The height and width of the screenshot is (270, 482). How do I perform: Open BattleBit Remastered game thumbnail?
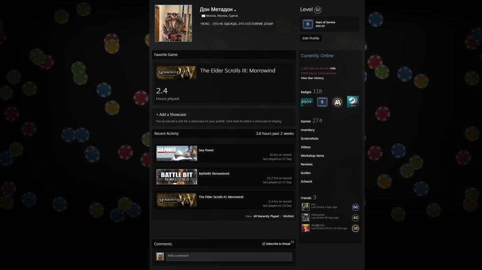pos(176,177)
